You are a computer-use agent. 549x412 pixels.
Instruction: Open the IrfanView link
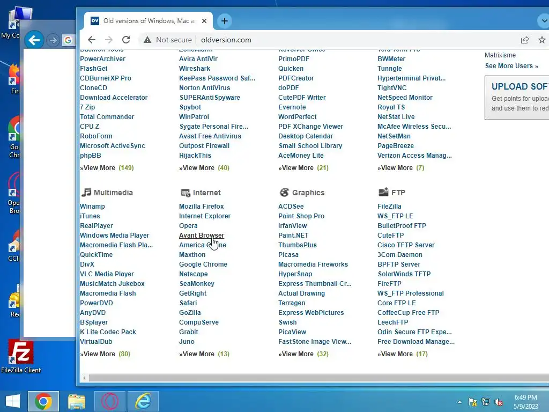click(292, 226)
